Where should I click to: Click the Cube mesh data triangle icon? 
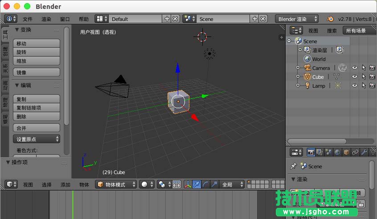coord(336,77)
